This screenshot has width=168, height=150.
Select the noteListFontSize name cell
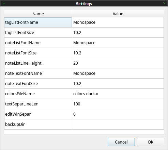point(38,53)
